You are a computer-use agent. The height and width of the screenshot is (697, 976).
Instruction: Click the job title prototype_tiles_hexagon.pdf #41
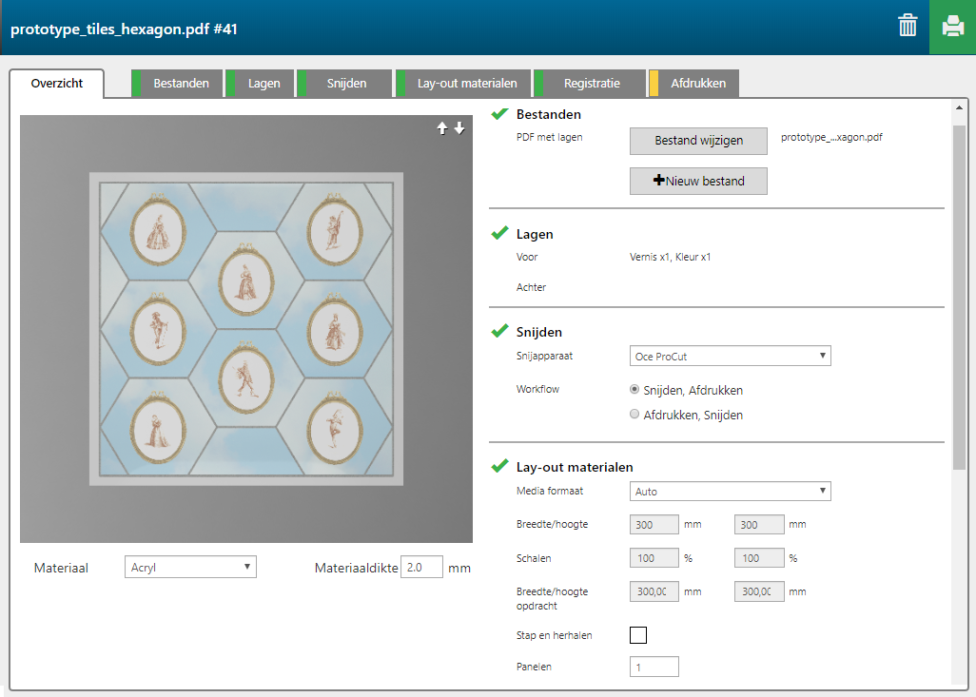tap(124, 29)
